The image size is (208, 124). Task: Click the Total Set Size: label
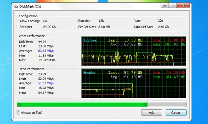point(143,27)
